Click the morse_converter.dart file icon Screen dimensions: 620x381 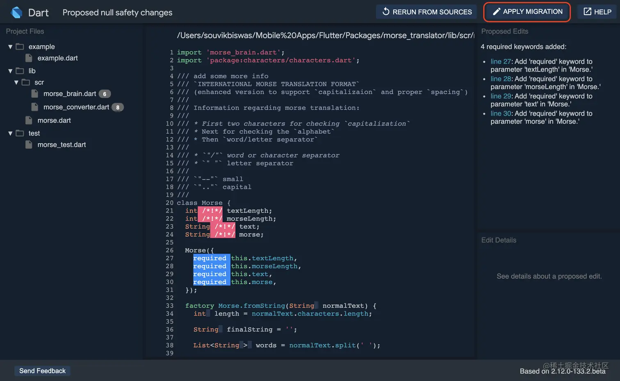click(x=35, y=107)
